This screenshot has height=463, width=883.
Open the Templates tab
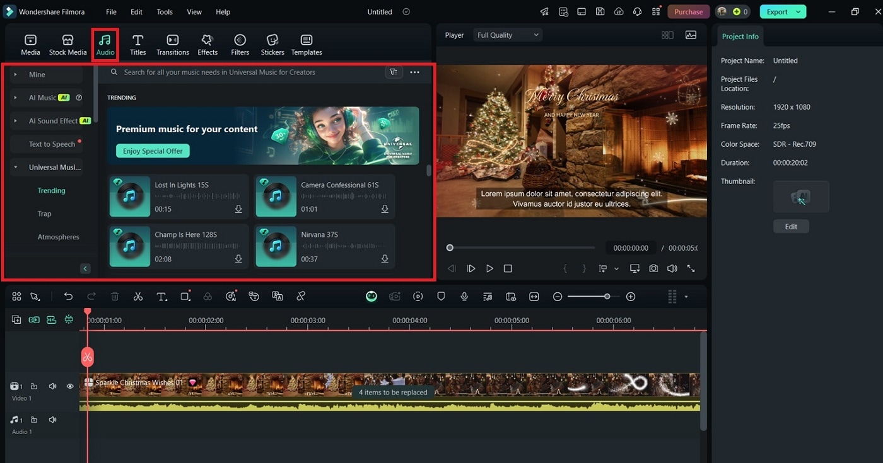307,45
